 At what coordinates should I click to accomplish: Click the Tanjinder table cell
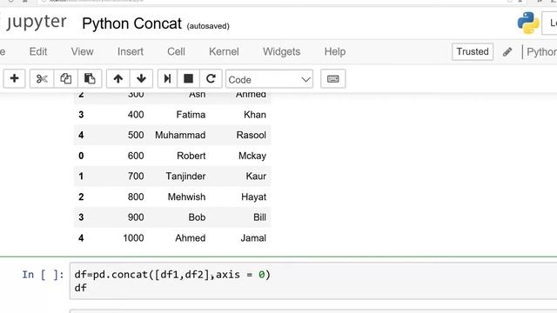coord(185,176)
